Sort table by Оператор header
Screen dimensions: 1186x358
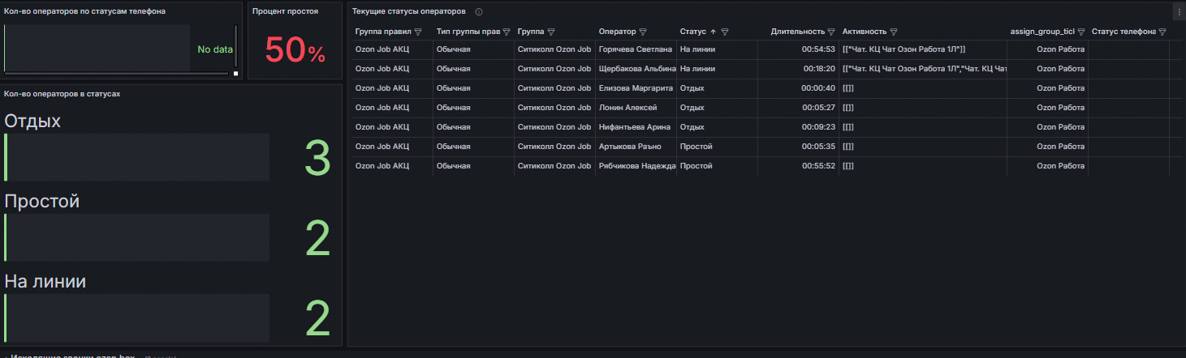tap(617, 32)
